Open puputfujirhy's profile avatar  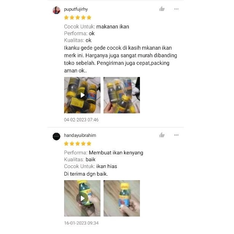pyautogui.click(x=57, y=10)
